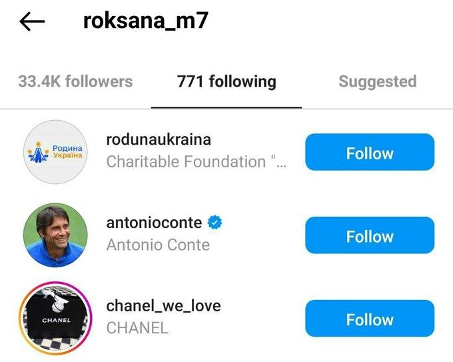Tap the back arrow icon
Image resolution: width=453 pixels, height=362 pixels.
pos(32,22)
